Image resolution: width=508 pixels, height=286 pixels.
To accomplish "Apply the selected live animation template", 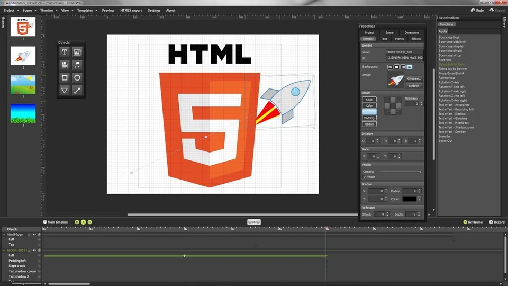I will tap(443, 31).
